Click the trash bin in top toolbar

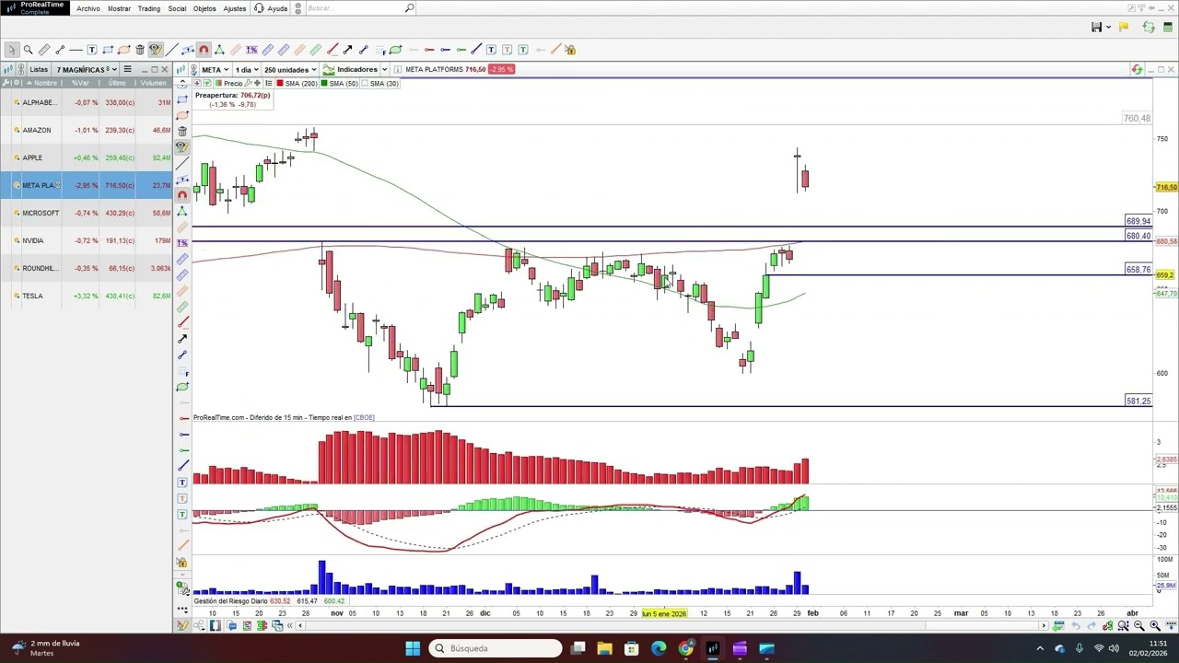click(x=140, y=50)
